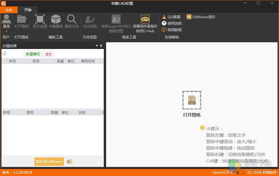Image resolution: width=279 pixels, height=176 pixels.
Task: Click the Excel export icon
Action: [x=69, y=162]
